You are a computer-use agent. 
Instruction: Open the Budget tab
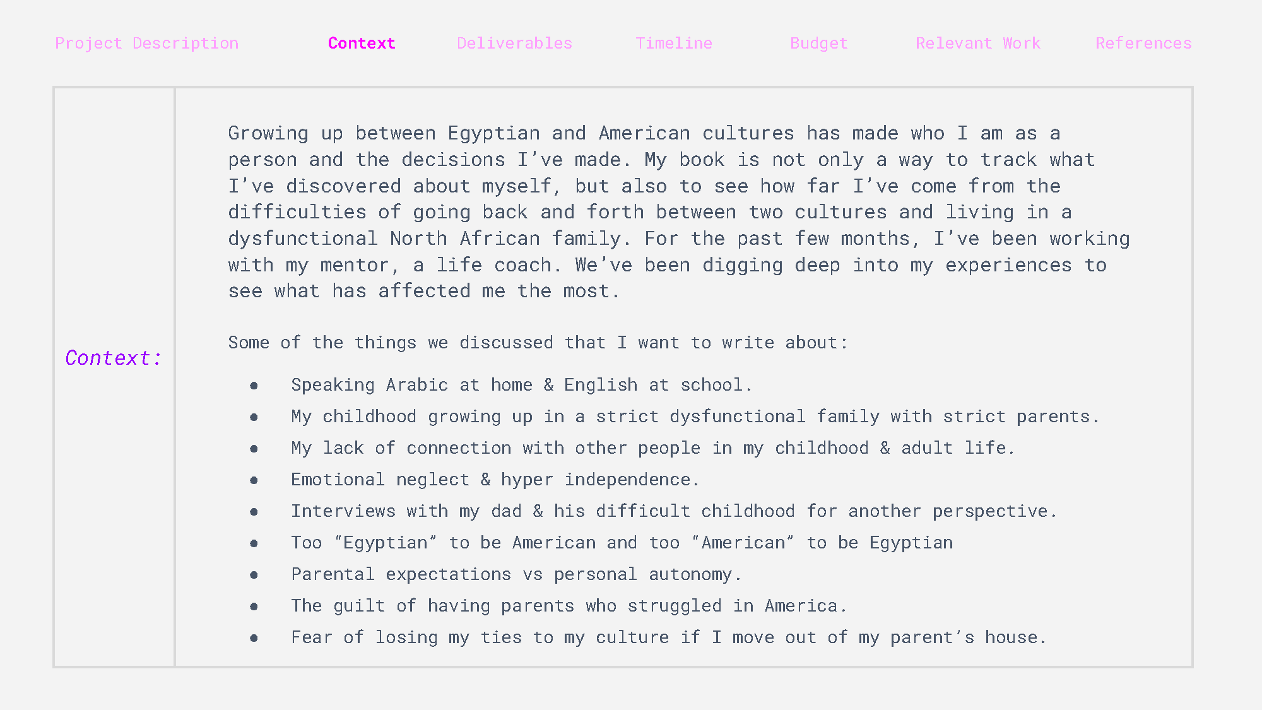tap(818, 44)
